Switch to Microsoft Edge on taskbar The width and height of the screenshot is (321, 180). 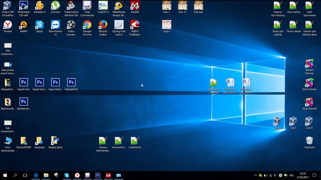(36, 175)
